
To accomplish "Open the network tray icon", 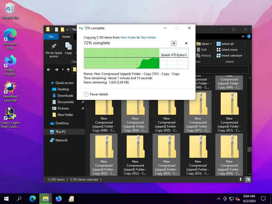I will [x=231, y=199].
